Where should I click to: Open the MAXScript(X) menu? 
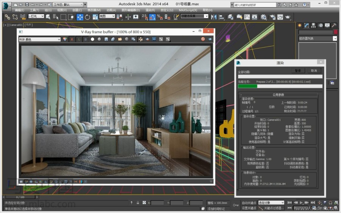coord(188,10)
